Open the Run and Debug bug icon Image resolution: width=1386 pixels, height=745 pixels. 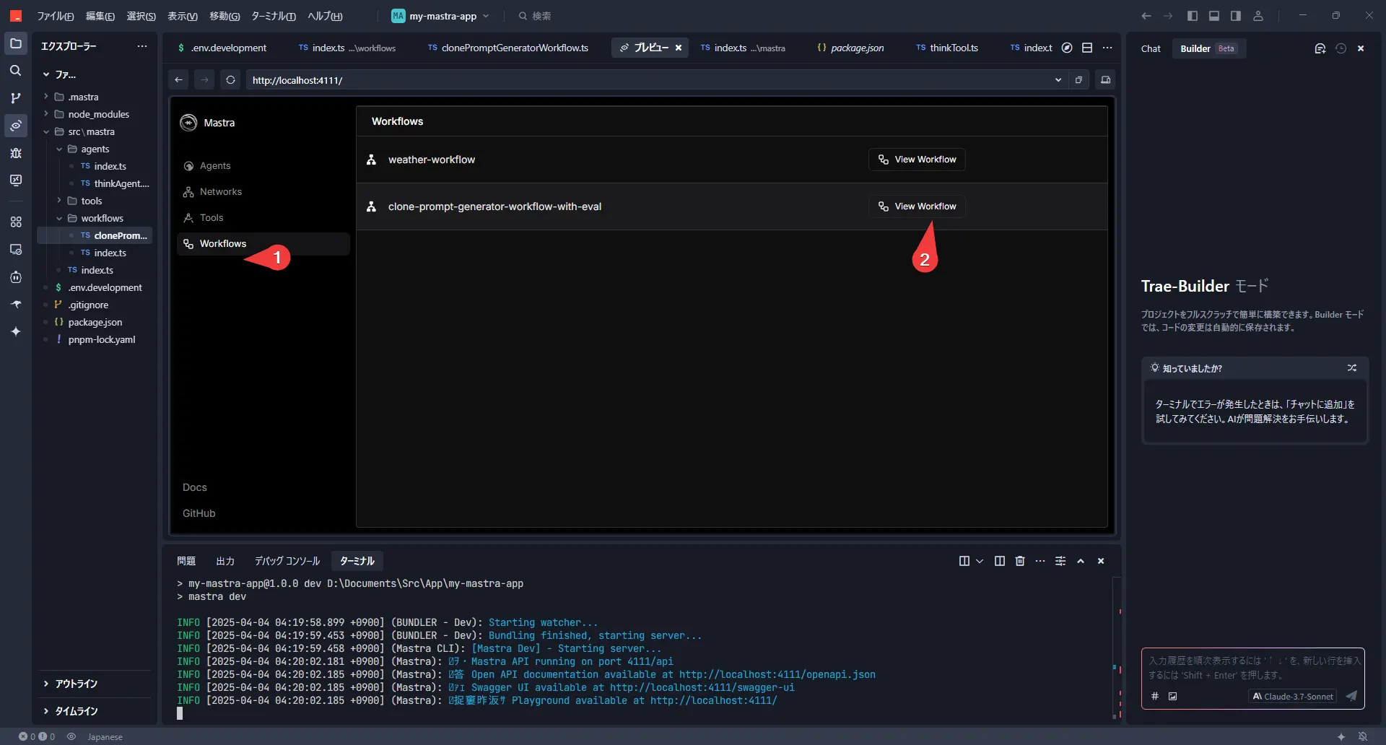pyautogui.click(x=15, y=153)
